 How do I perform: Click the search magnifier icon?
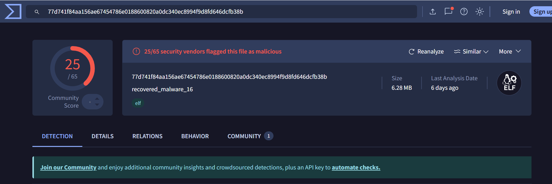pyautogui.click(x=37, y=12)
